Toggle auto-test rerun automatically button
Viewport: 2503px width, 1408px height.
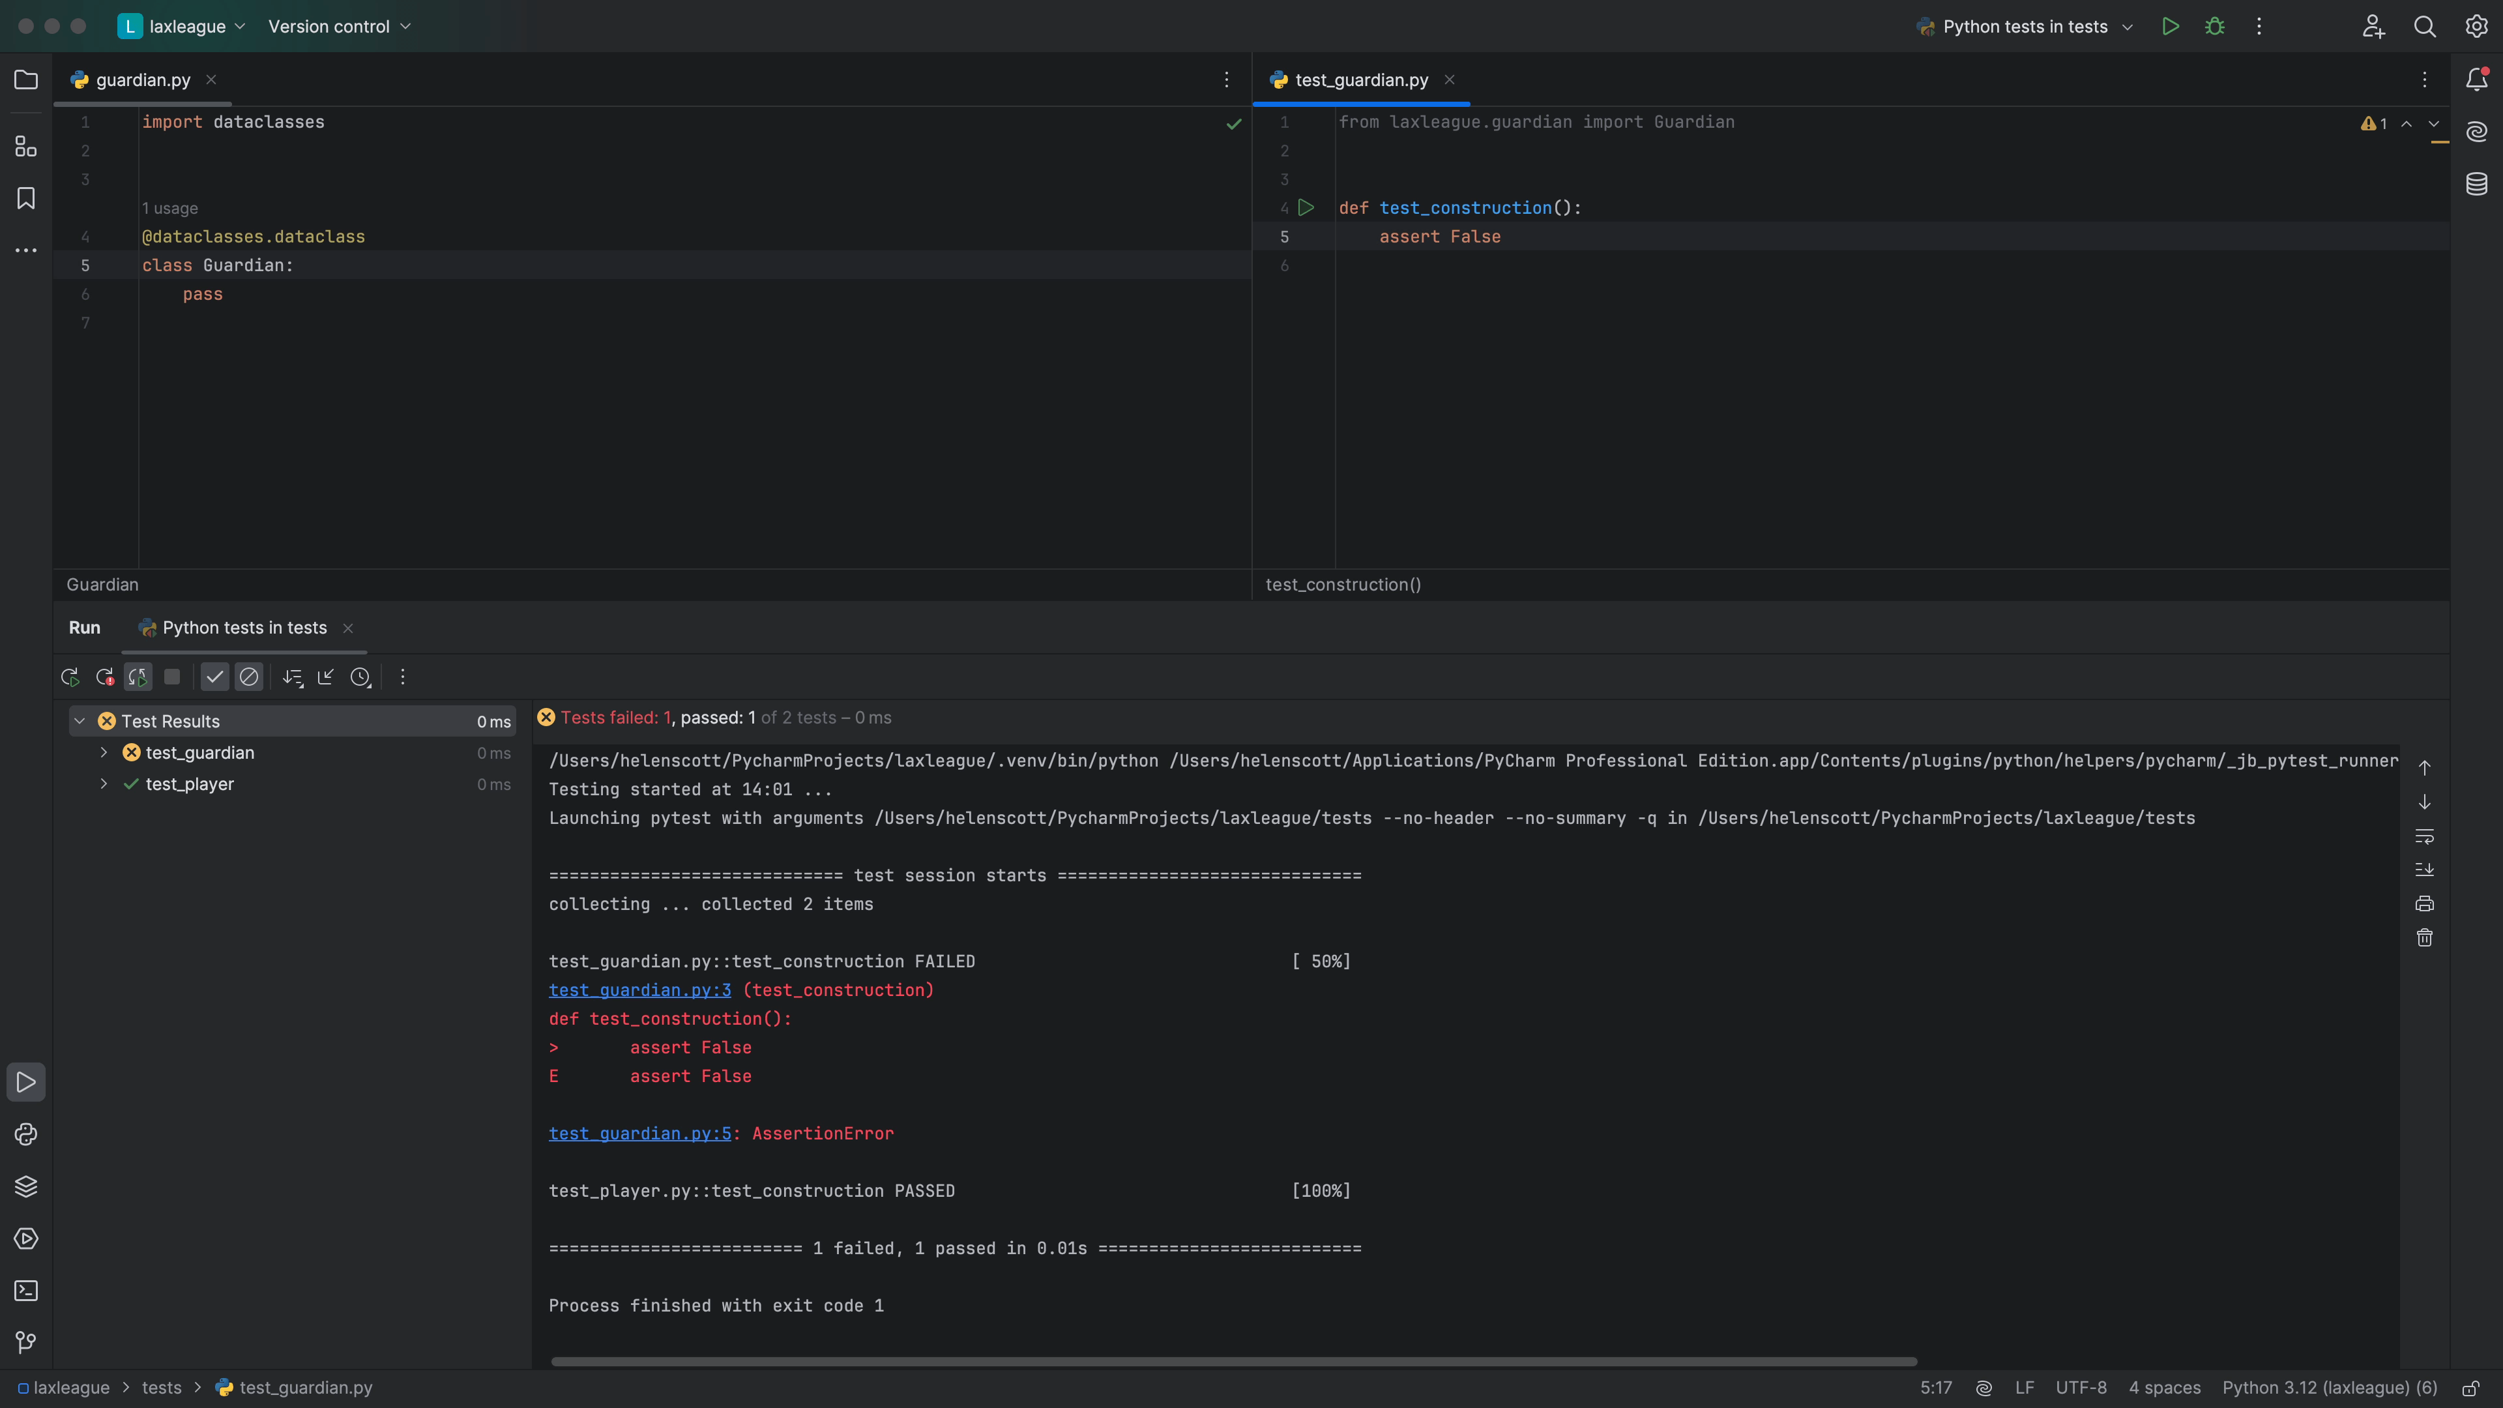(138, 677)
